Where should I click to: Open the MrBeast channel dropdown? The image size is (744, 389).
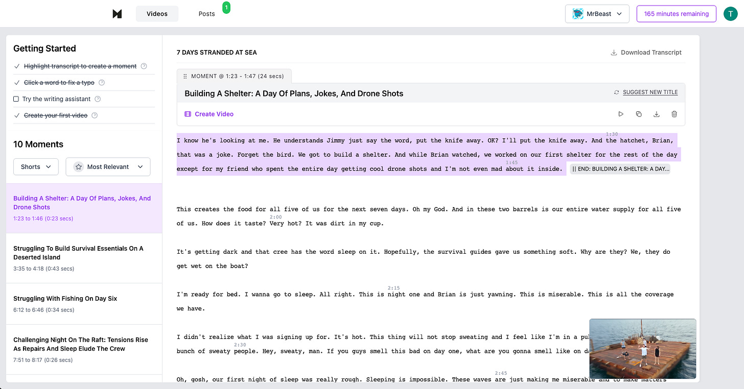click(597, 14)
